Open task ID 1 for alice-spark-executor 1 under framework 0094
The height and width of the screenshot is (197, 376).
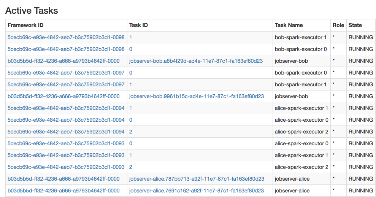pyautogui.click(x=131, y=108)
